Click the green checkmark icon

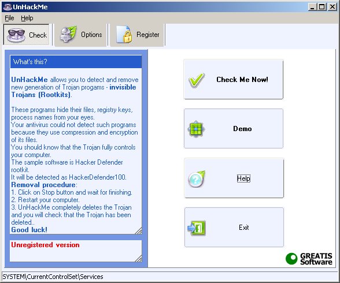point(197,80)
